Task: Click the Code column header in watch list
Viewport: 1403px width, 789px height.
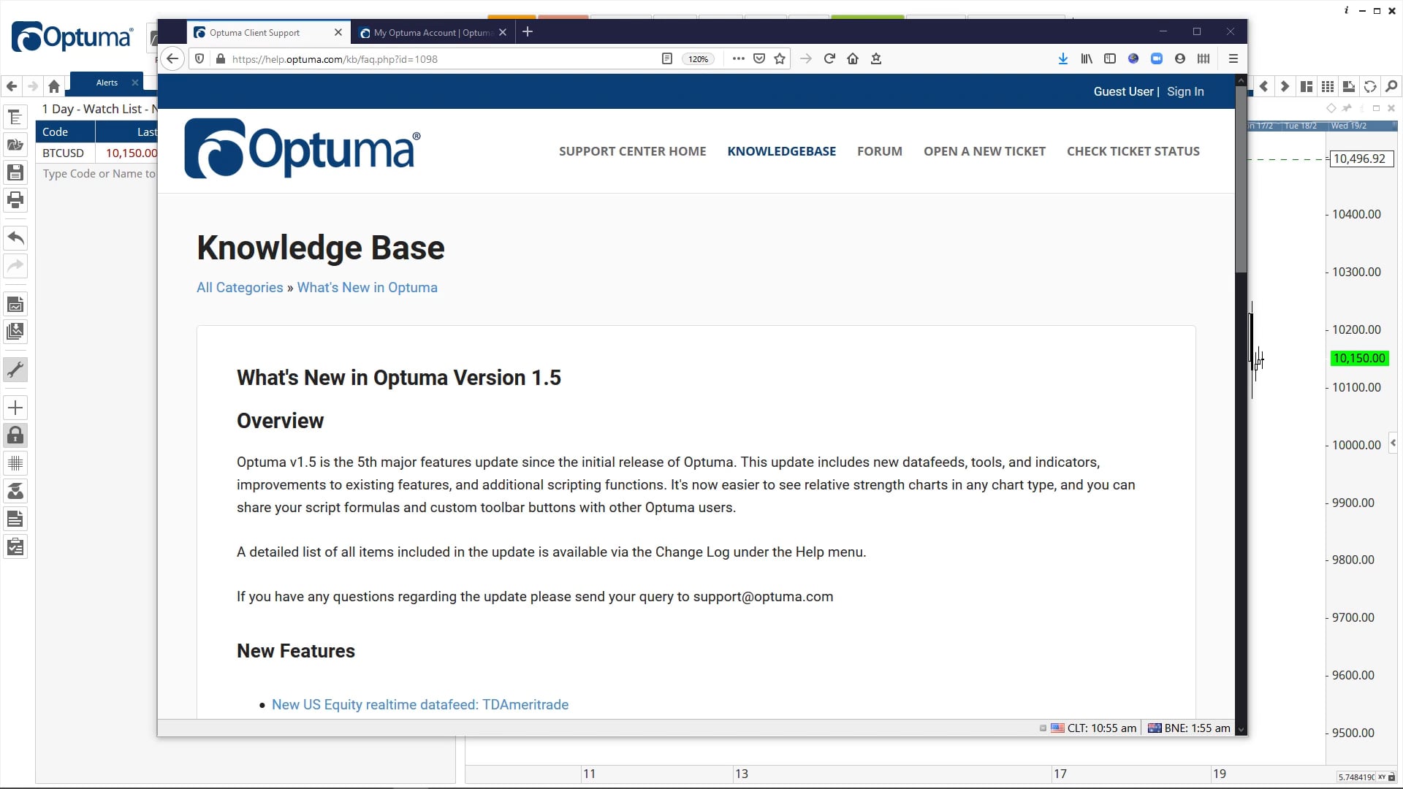Action: click(65, 131)
